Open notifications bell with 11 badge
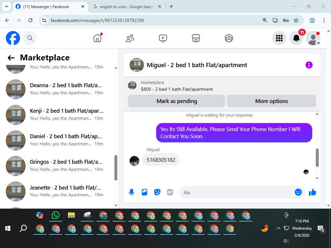331x248 pixels. [x=296, y=38]
